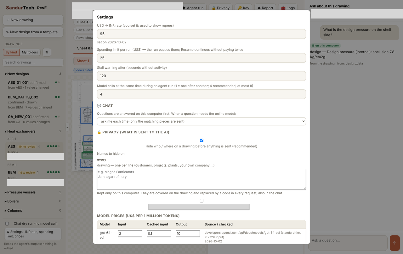Screen dimensions: 403x254
Task: Open the Privacy button in the top toolbar
Action: coord(220,8)
